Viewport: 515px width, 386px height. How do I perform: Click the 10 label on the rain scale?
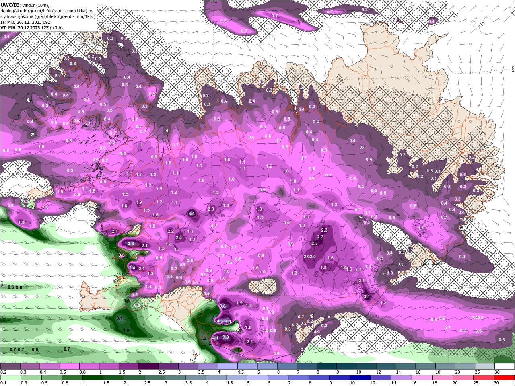[352, 383]
